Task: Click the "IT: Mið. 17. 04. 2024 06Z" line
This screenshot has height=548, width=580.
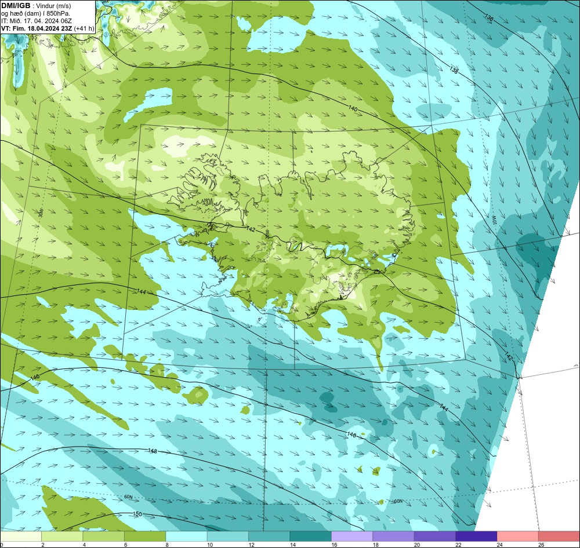Action: 37,21
